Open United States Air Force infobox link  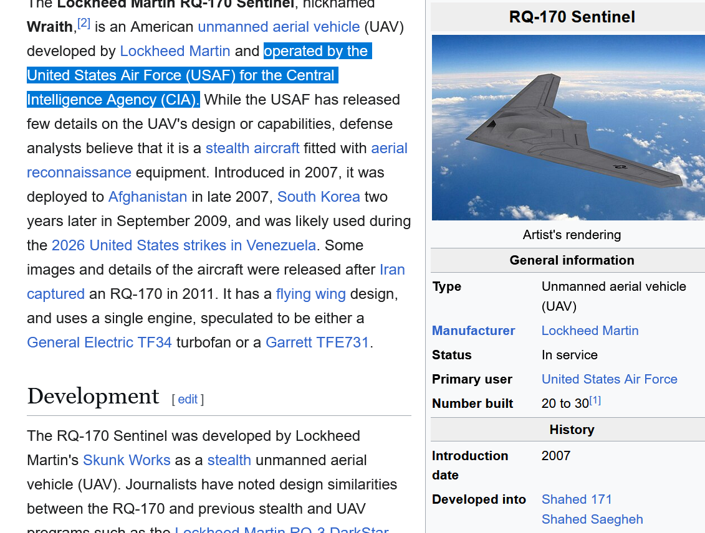[x=609, y=379]
